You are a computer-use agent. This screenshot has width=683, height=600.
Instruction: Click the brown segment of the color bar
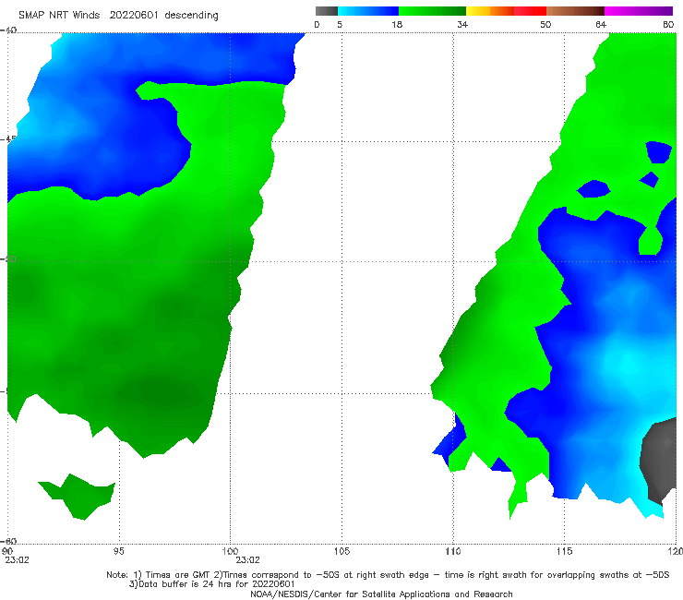pyautogui.click(x=575, y=11)
